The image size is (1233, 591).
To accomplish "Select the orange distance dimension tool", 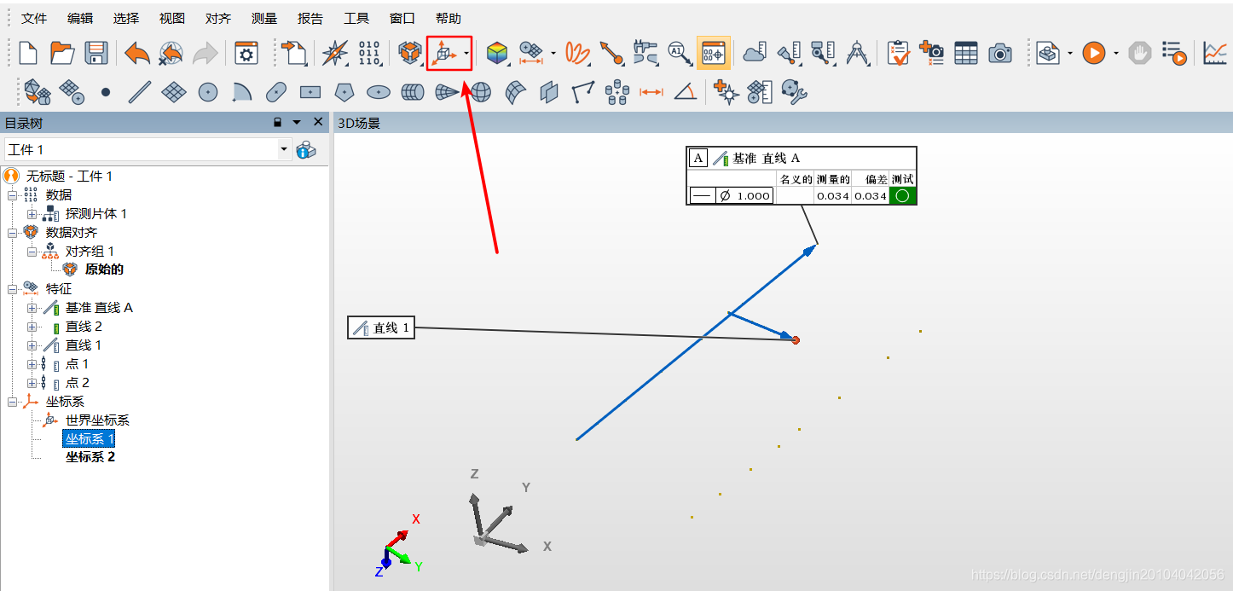I will [x=651, y=91].
